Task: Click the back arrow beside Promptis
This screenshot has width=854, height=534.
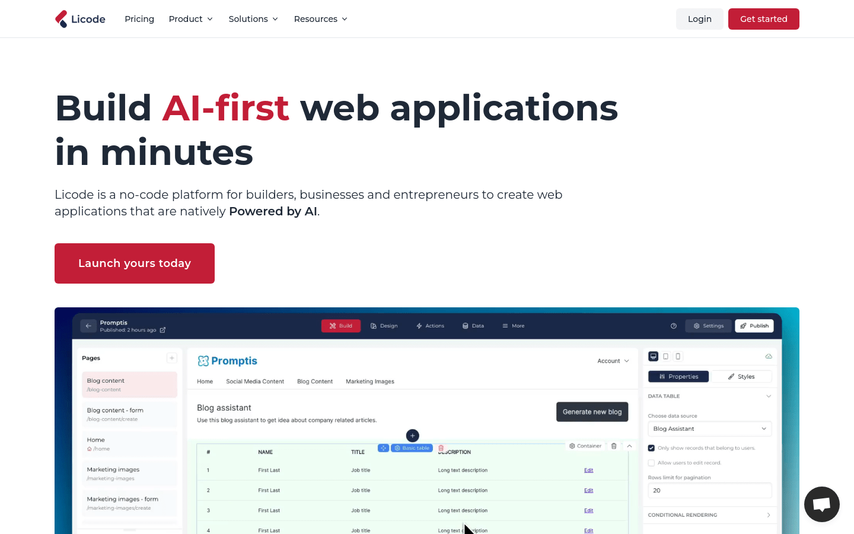Action: [88, 326]
